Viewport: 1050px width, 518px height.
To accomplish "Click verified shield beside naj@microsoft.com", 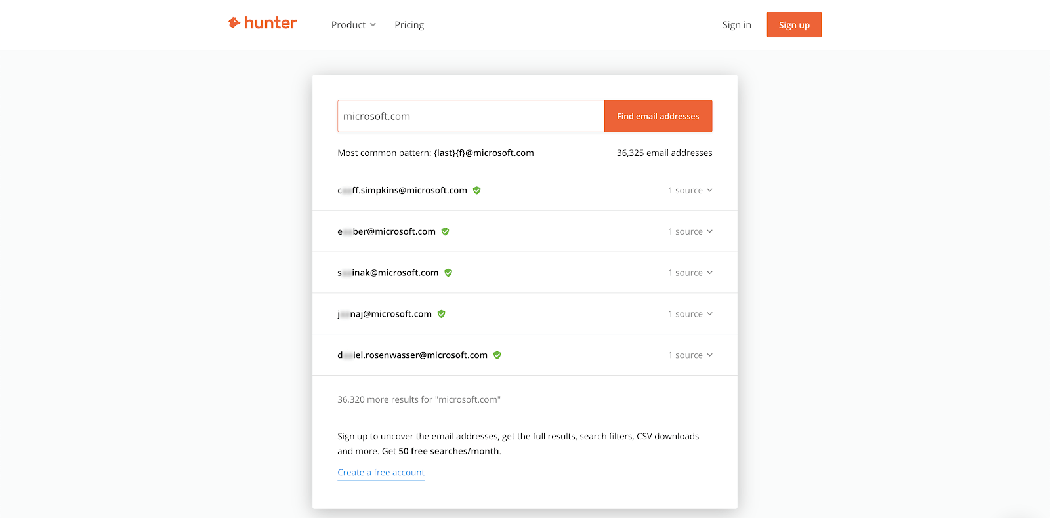I will [x=442, y=314].
